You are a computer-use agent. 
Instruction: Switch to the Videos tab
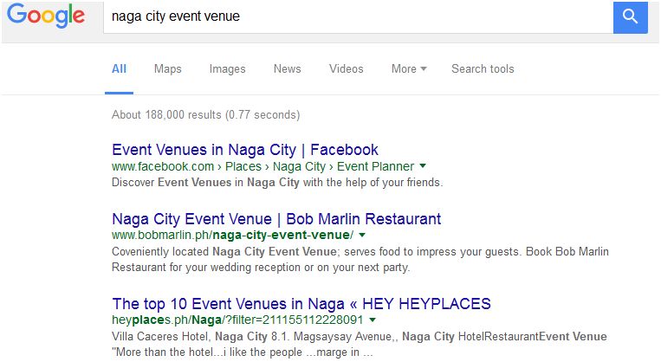[347, 68]
